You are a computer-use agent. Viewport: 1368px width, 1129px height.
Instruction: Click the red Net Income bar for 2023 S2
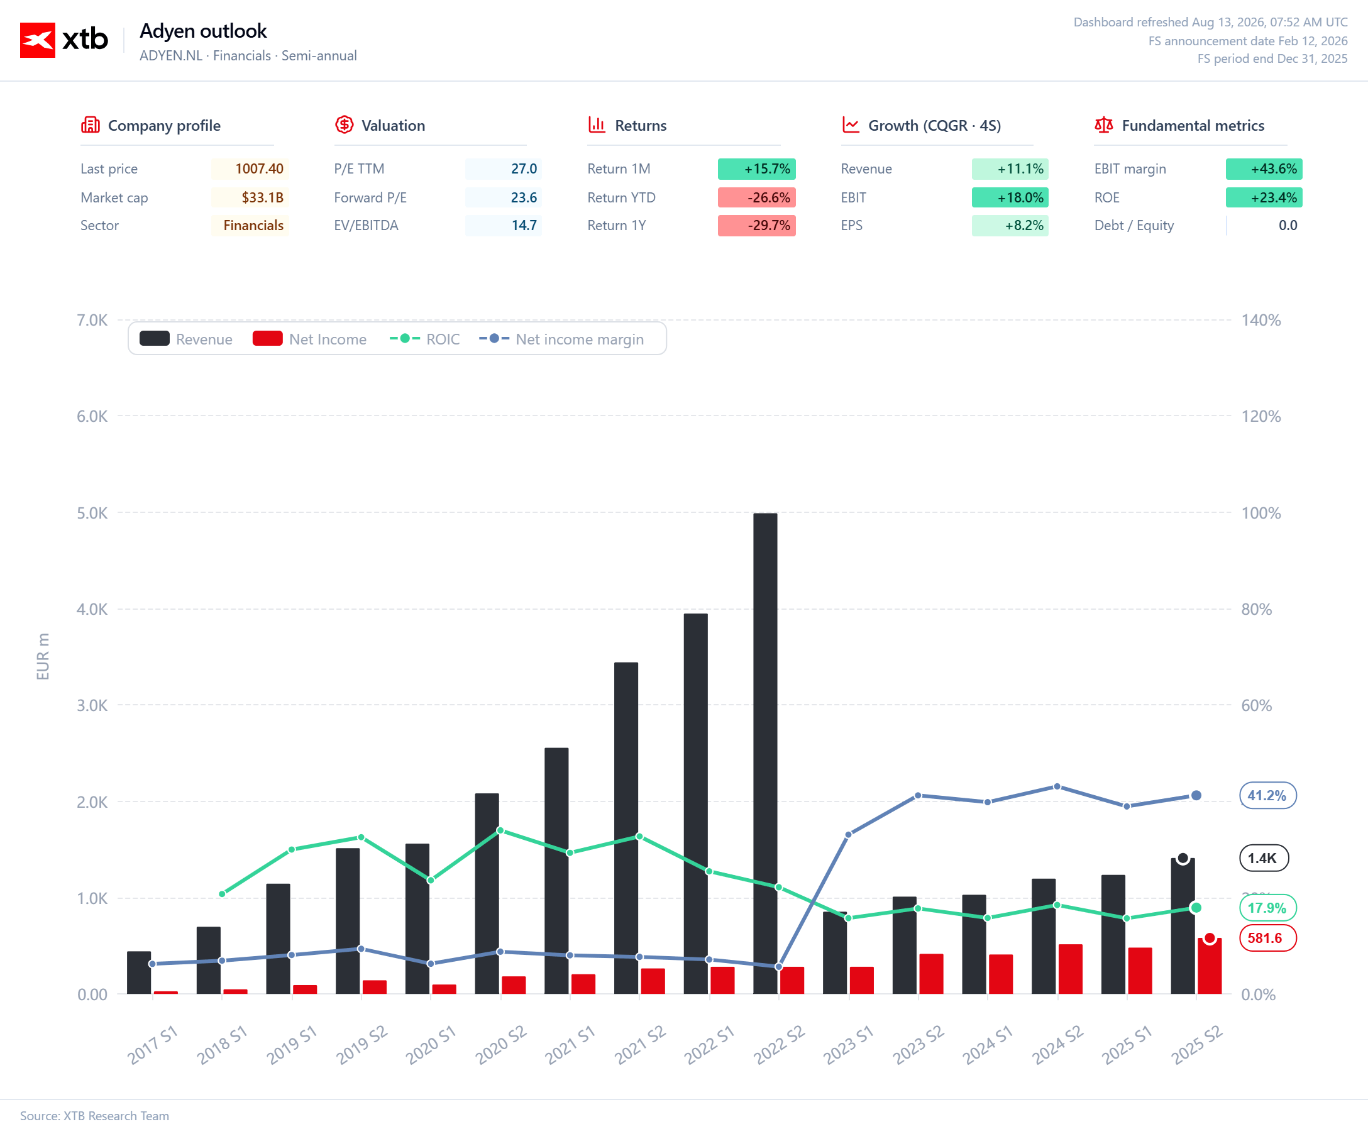tap(931, 974)
